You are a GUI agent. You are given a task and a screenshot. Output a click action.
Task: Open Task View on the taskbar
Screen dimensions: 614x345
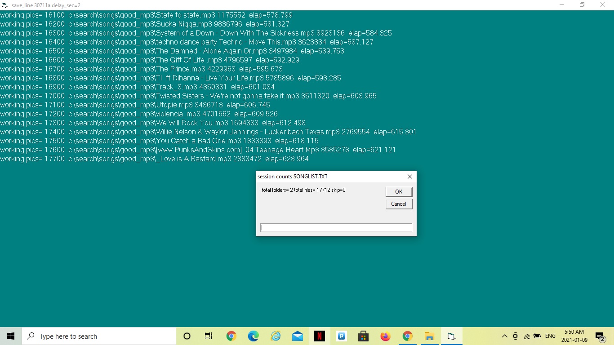coord(209,336)
